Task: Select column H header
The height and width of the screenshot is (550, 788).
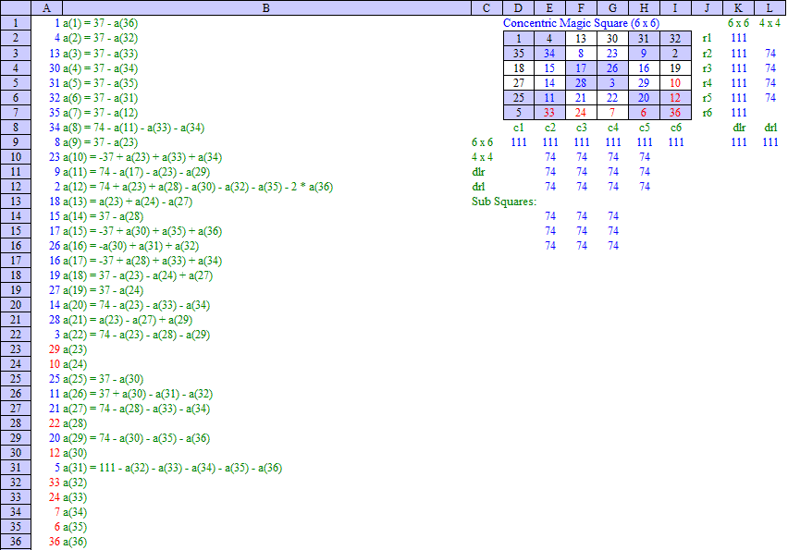Action: coord(644,7)
